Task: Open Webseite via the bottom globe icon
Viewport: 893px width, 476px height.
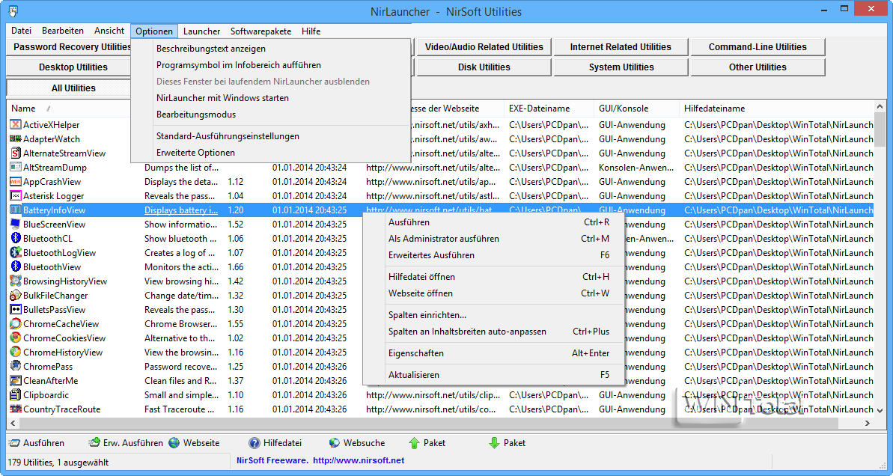Action: click(x=174, y=443)
